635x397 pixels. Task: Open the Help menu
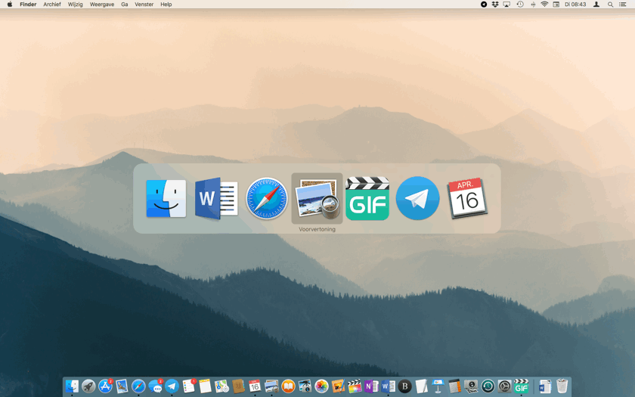(x=166, y=5)
